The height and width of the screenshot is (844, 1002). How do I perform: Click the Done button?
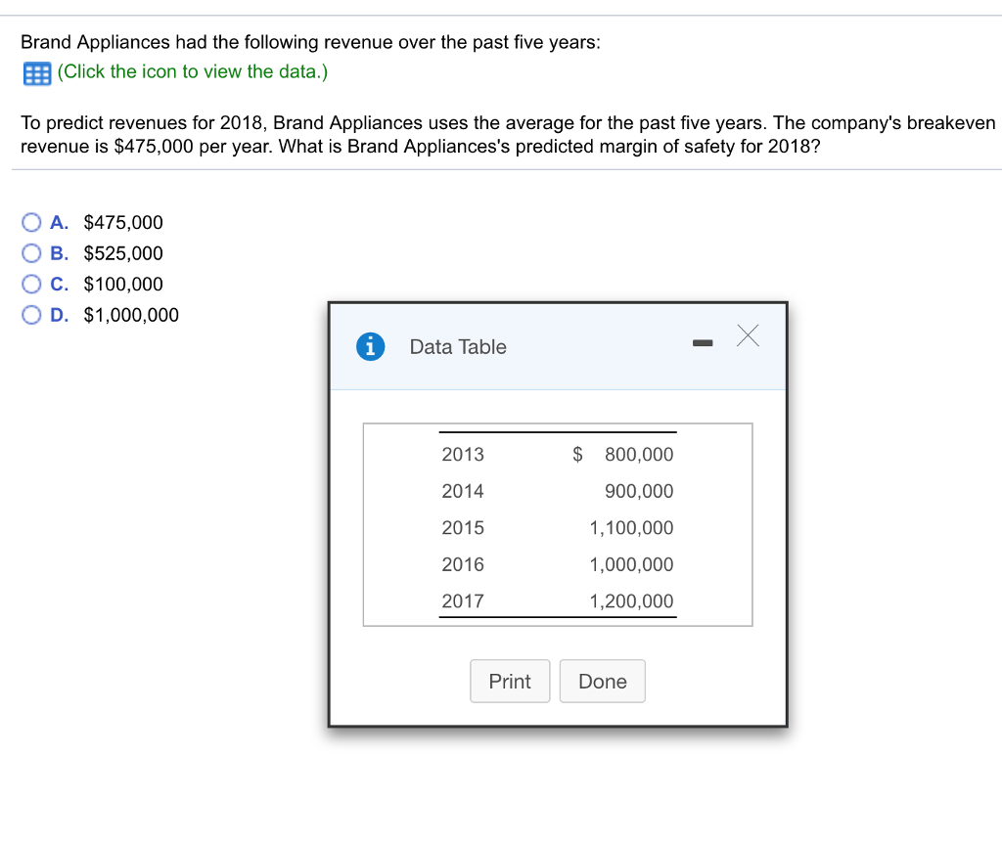click(603, 681)
